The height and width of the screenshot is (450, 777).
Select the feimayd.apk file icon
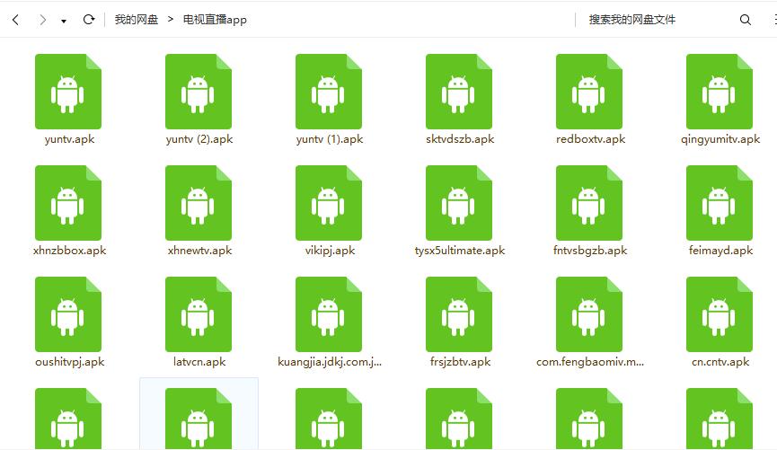[x=720, y=203]
